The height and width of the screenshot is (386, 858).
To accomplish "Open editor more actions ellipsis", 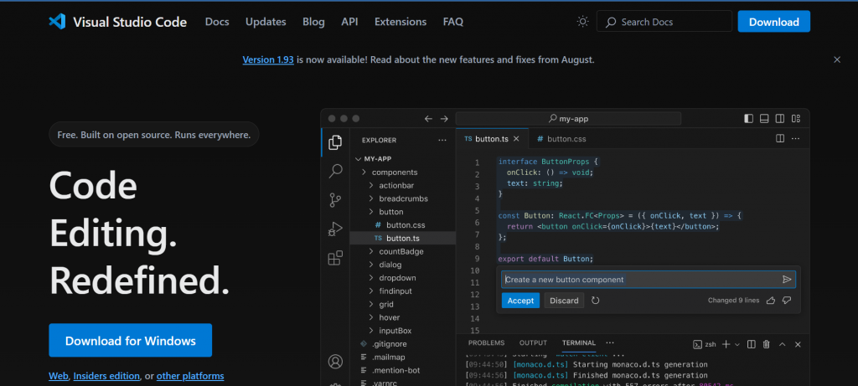I will (796, 139).
